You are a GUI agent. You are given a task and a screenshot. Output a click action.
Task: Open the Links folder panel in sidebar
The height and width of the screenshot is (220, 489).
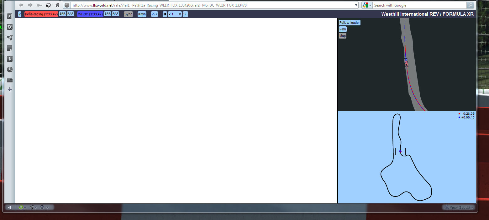[10, 80]
